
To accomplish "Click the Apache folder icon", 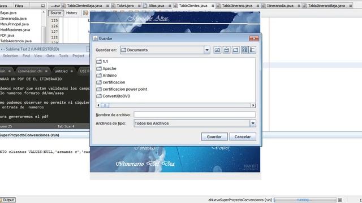I will (99, 69).
